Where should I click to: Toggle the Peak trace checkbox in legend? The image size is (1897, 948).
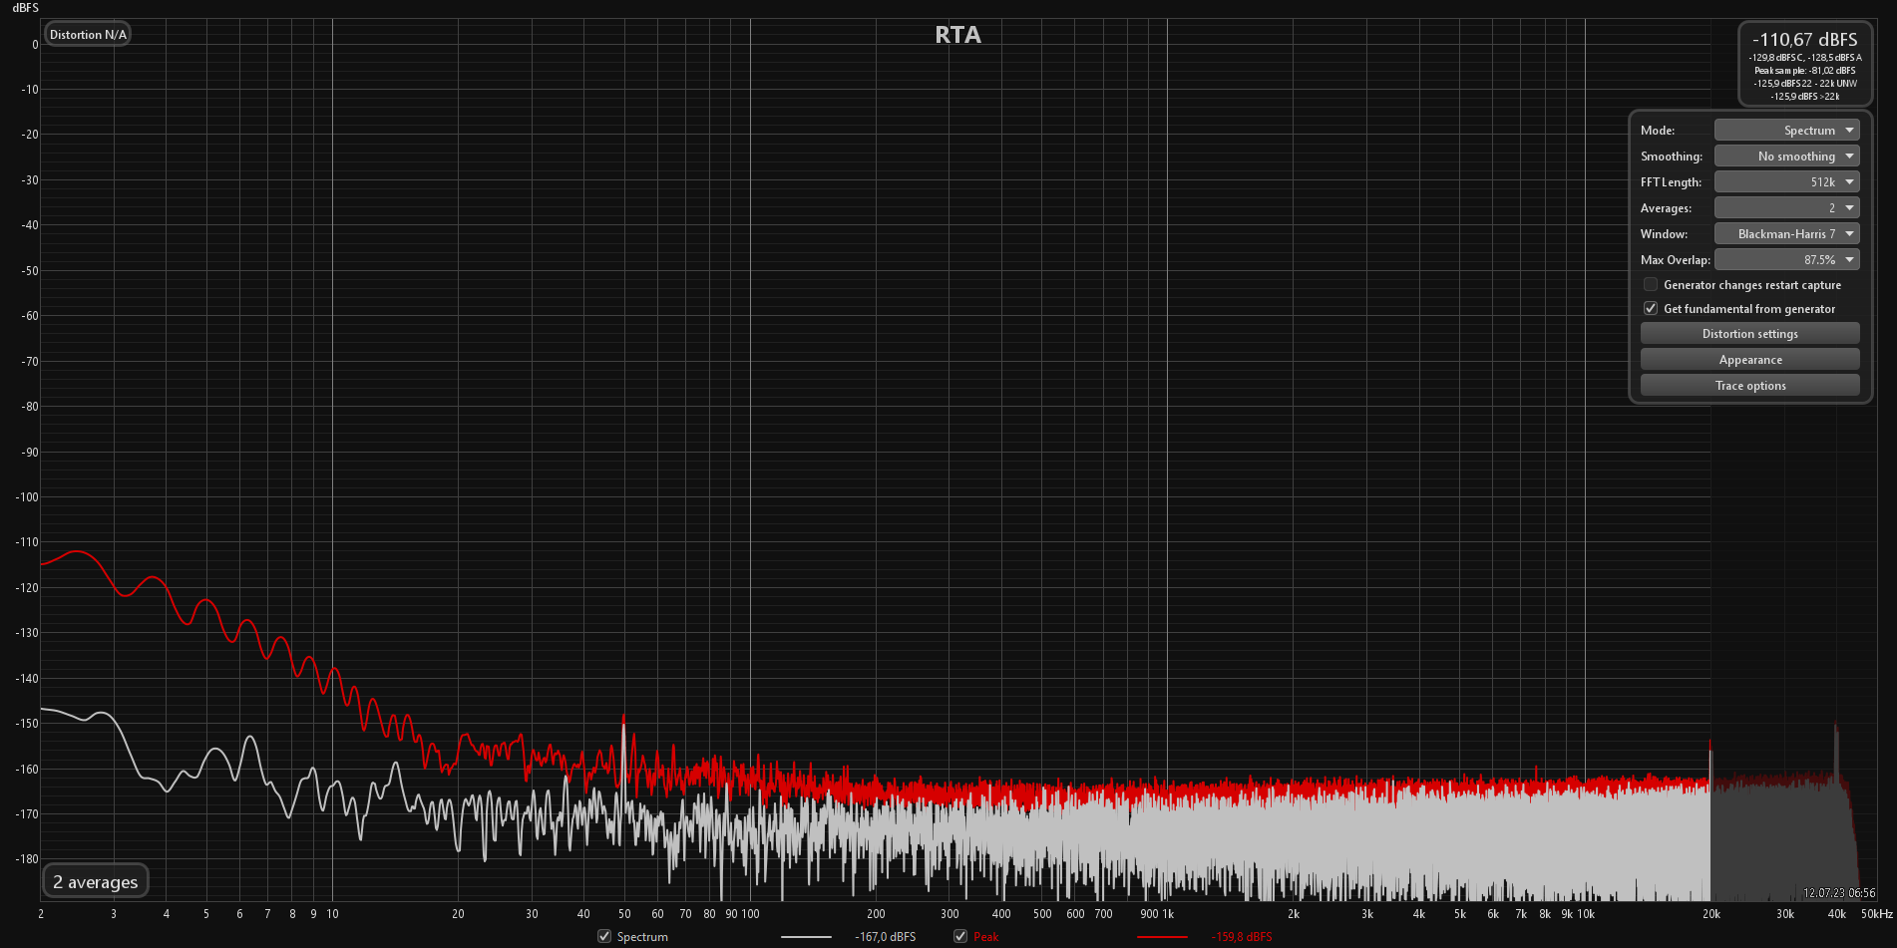tap(960, 936)
